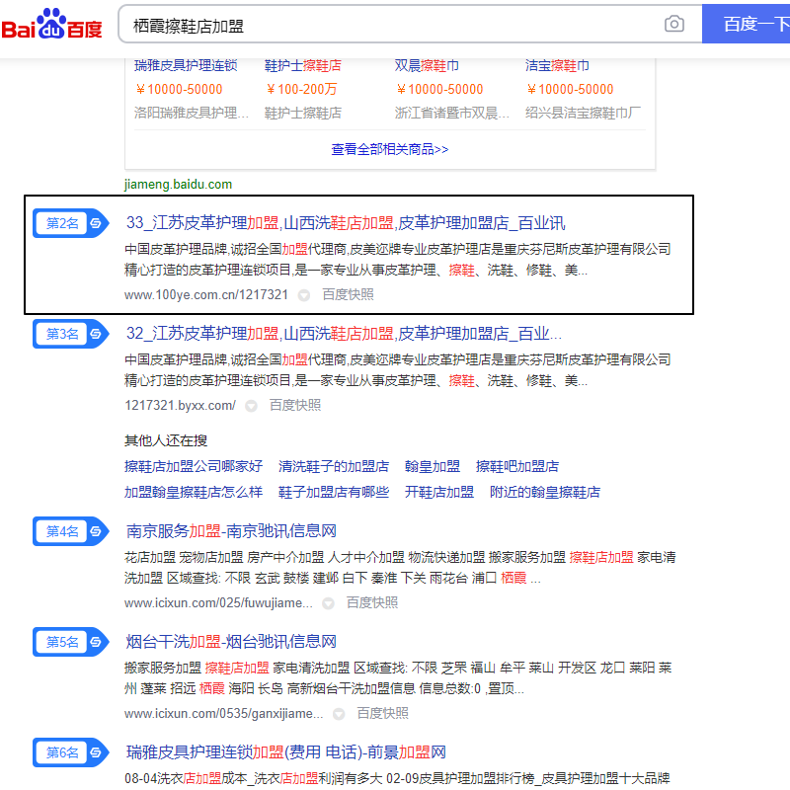Search related term 鞋子加盟店有哪些

point(334,492)
